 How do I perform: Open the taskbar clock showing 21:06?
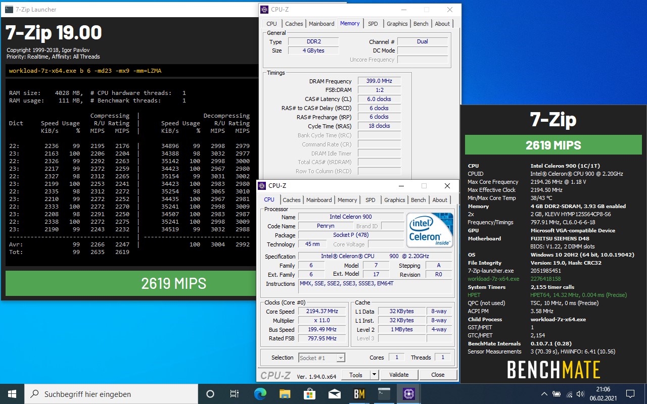click(x=603, y=394)
